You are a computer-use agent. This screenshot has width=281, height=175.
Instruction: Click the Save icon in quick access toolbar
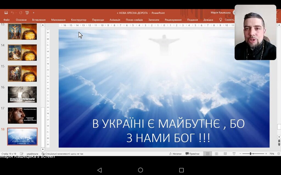(x=6, y=13)
